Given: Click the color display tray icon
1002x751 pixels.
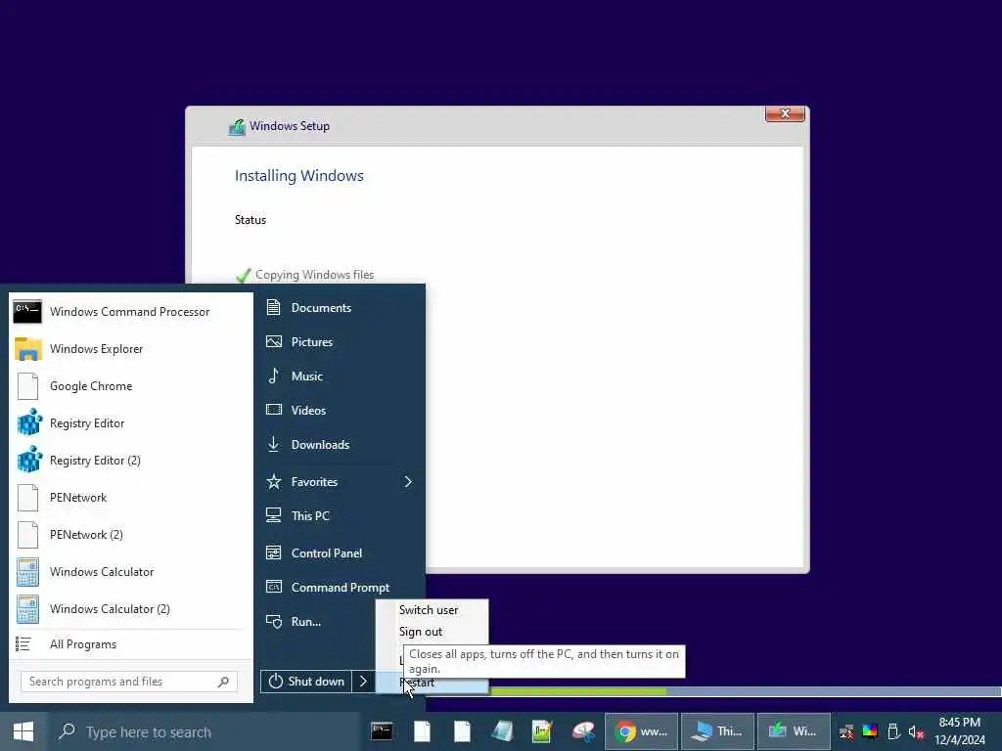Looking at the screenshot, I should pyautogui.click(x=870, y=731).
